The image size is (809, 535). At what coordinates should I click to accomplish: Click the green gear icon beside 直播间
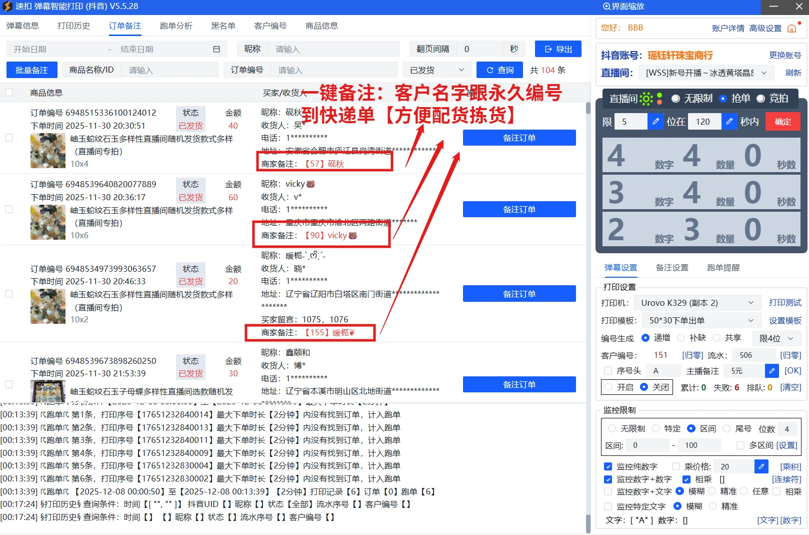tap(646, 99)
